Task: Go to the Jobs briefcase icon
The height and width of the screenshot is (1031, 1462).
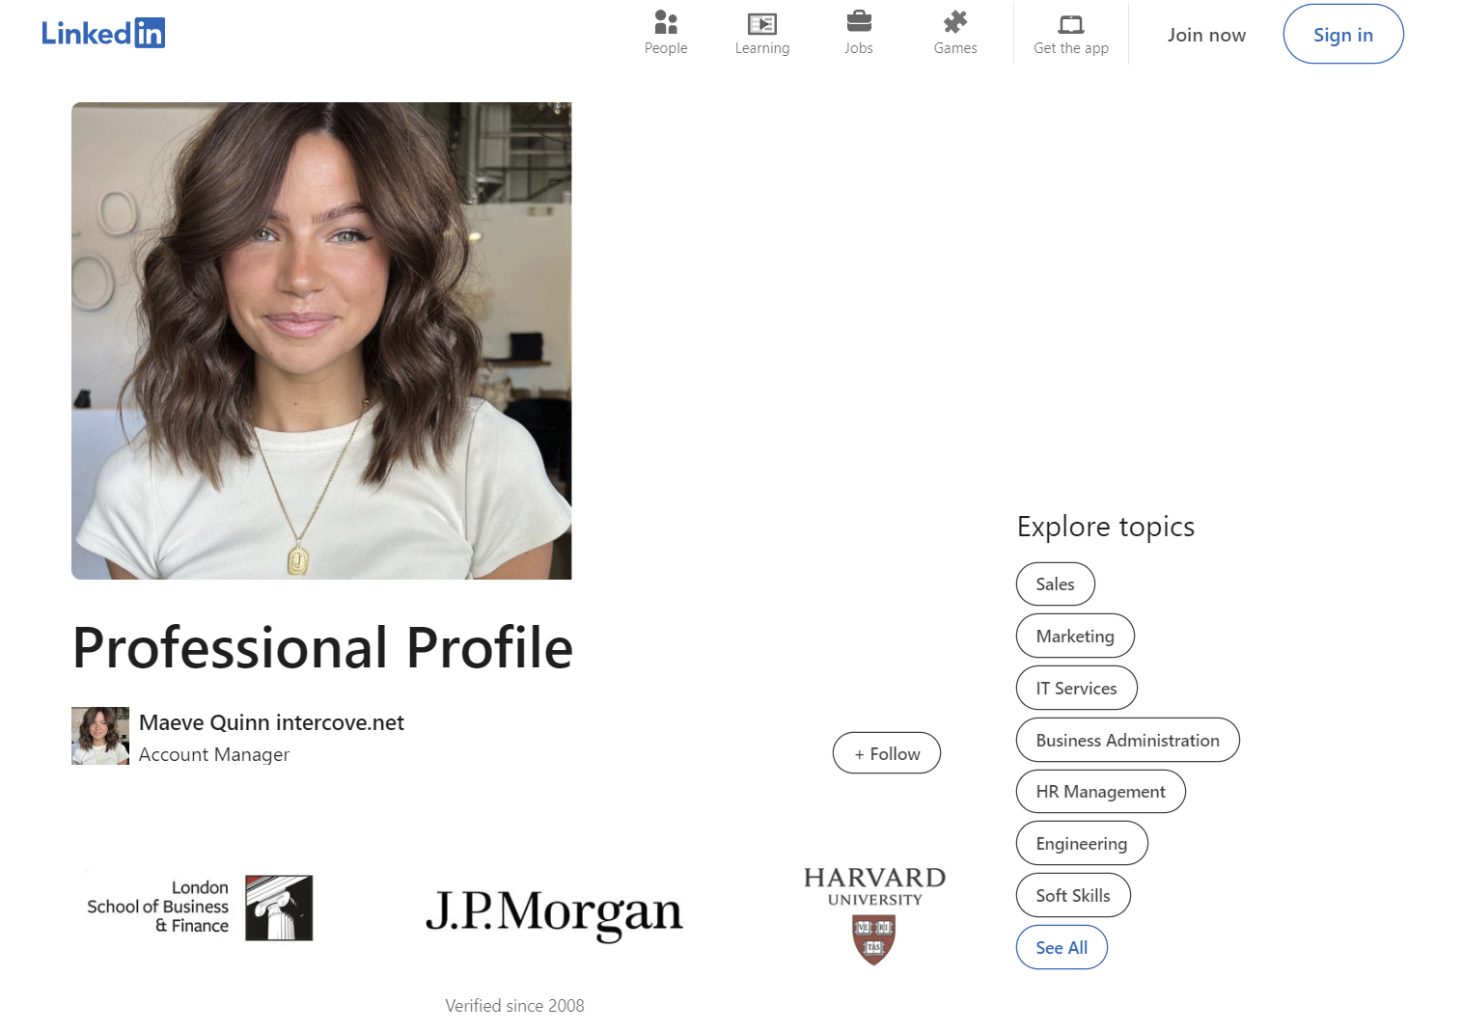Action: tap(859, 21)
